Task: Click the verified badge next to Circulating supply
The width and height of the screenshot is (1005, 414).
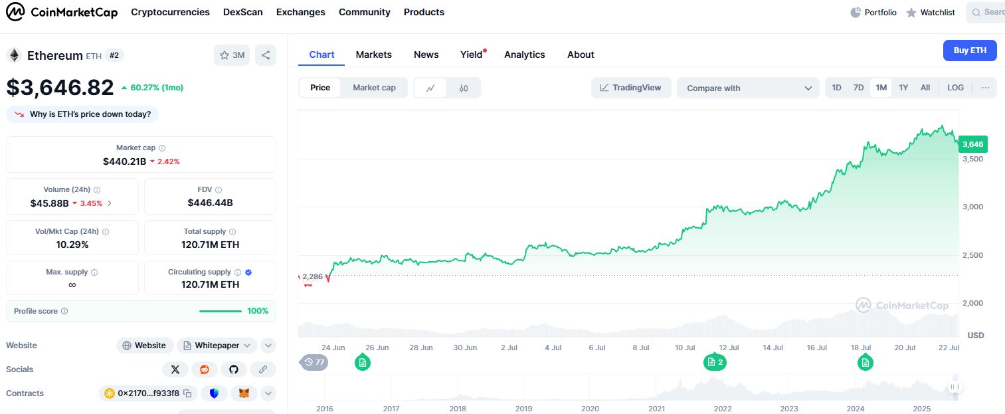Action: [x=248, y=272]
